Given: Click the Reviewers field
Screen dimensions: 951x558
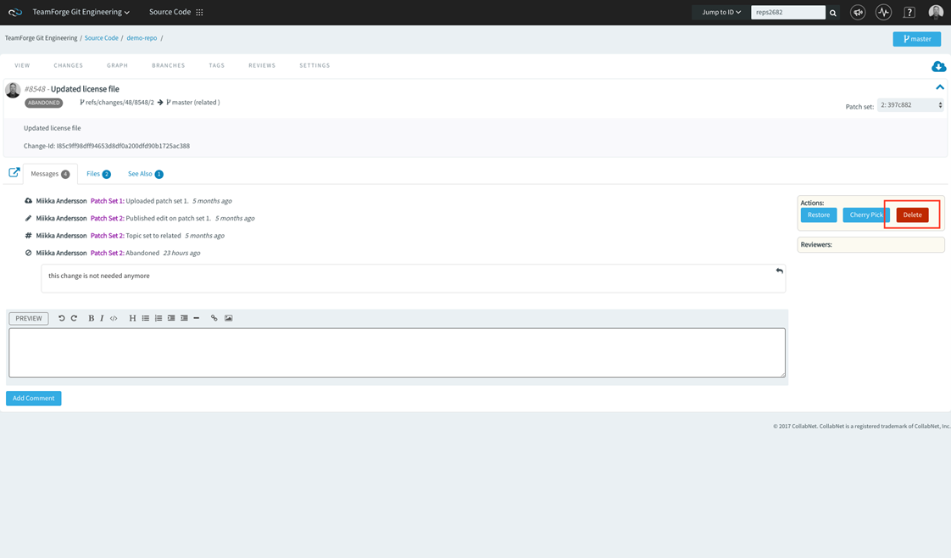Looking at the screenshot, I should pos(871,245).
